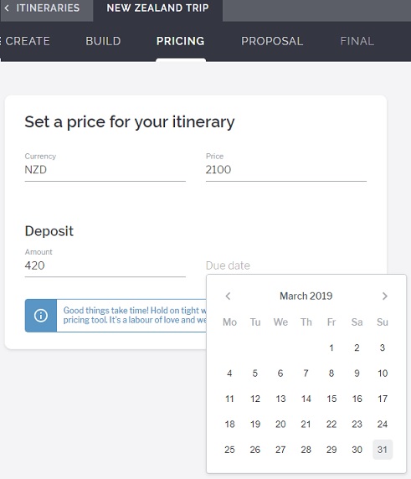Go to next month in calendar

click(385, 296)
